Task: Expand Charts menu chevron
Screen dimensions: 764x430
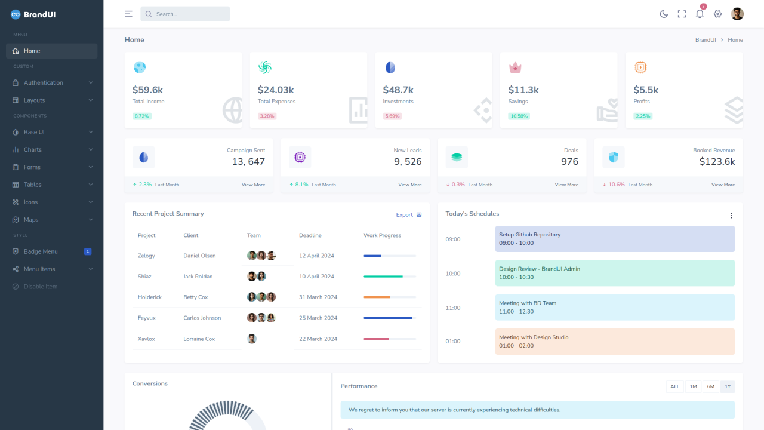Action: click(x=91, y=150)
